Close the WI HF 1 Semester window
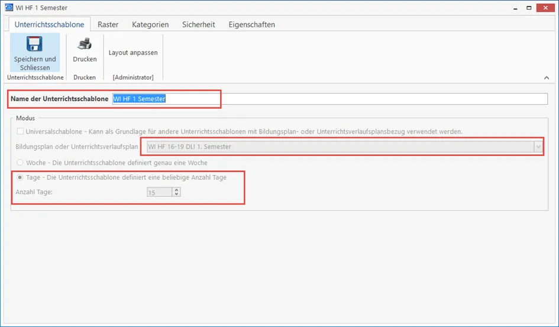This screenshot has width=559, height=327. tap(545, 8)
